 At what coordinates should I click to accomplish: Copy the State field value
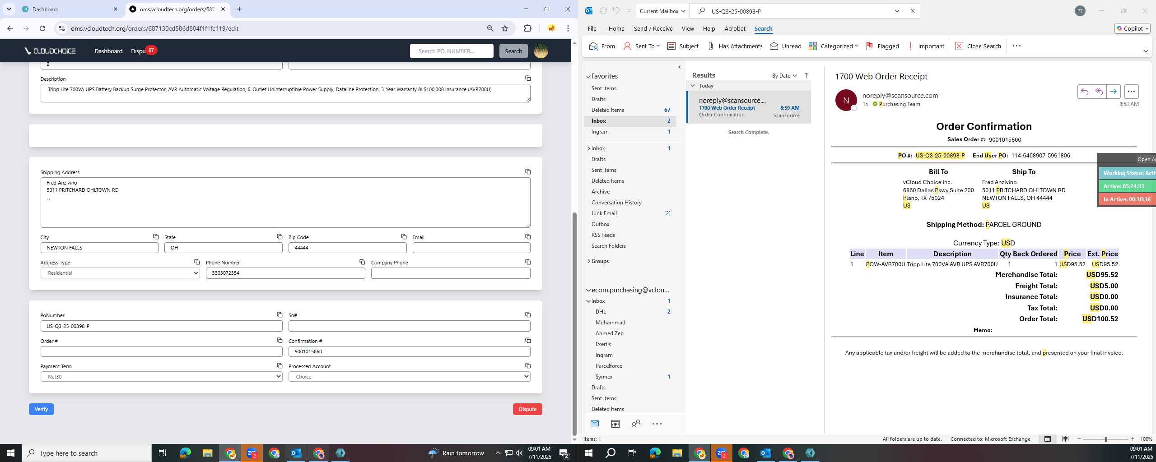click(x=280, y=237)
